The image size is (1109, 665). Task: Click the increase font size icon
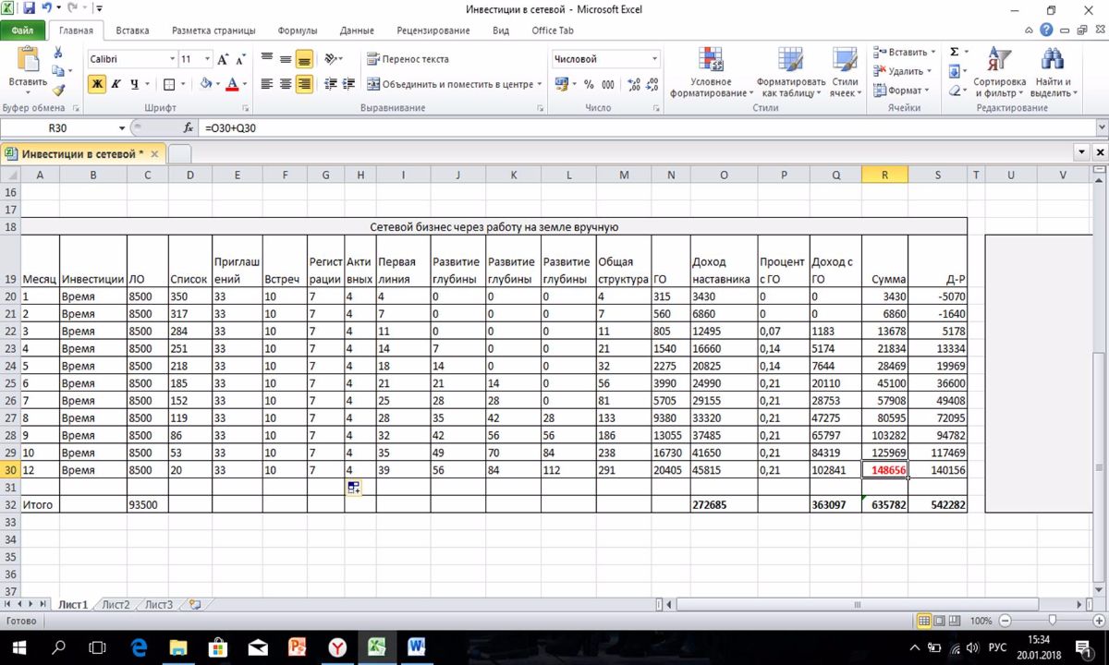click(x=207, y=59)
